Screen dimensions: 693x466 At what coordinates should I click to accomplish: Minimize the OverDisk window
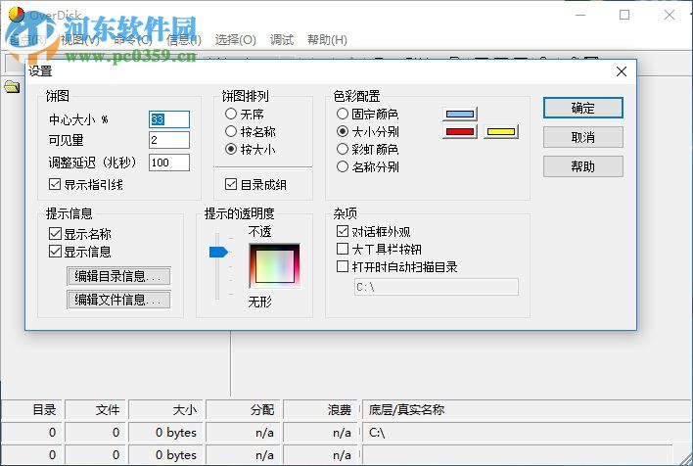(x=580, y=15)
